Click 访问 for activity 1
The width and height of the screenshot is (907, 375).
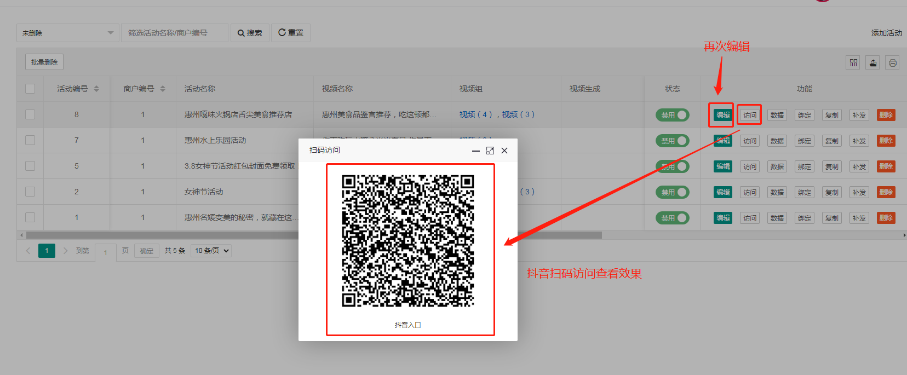(x=750, y=218)
